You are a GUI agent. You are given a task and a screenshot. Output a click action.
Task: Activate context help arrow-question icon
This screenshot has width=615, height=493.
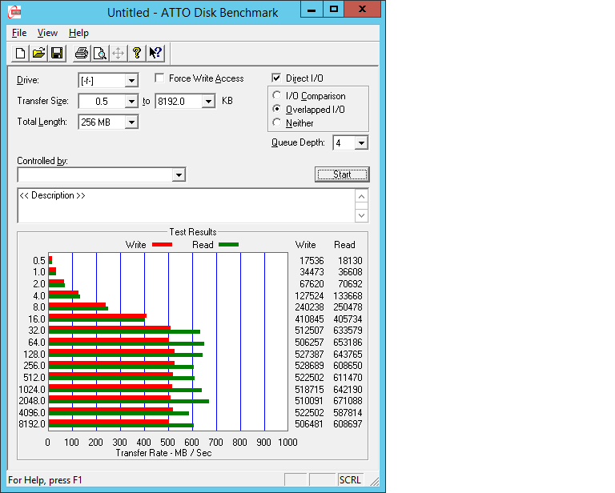click(155, 53)
